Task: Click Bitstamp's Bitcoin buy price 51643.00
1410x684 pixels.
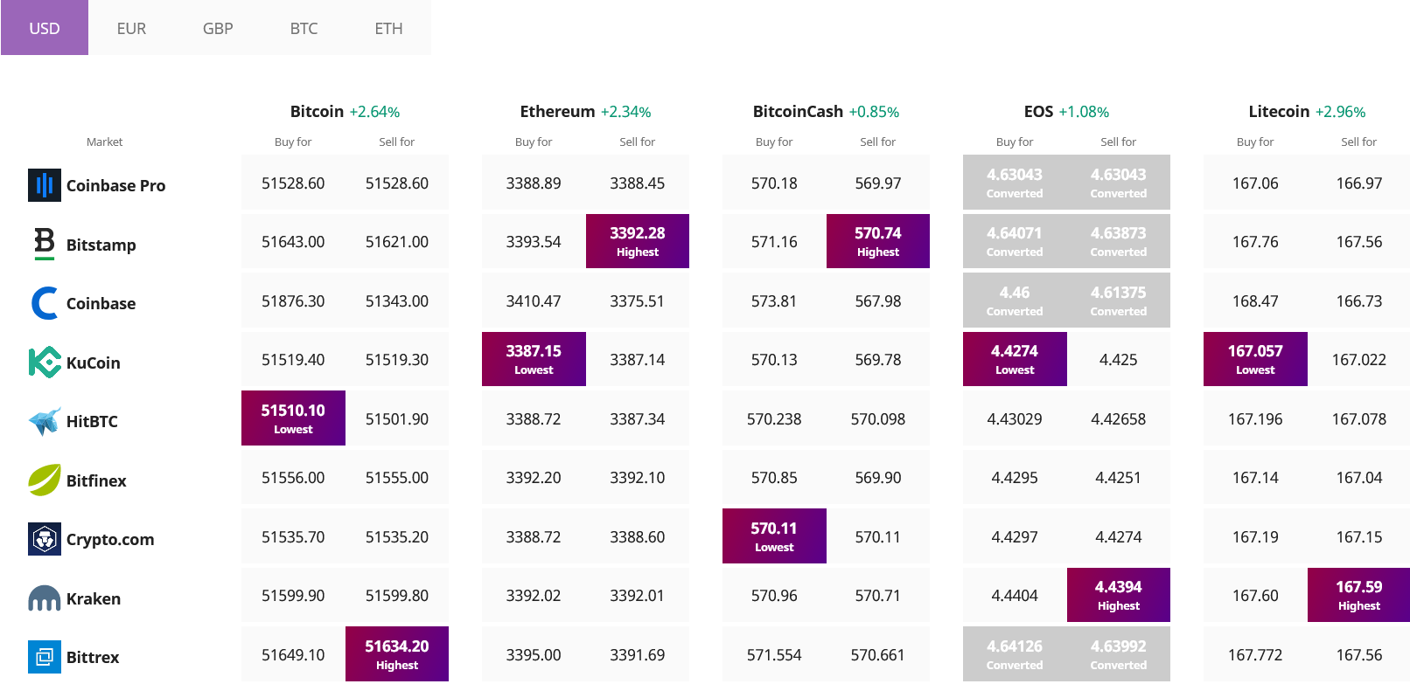Action: point(293,241)
